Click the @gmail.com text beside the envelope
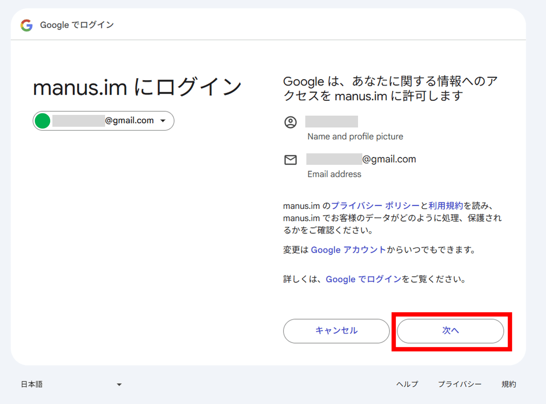The image size is (546, 404). tap(389, 159)
